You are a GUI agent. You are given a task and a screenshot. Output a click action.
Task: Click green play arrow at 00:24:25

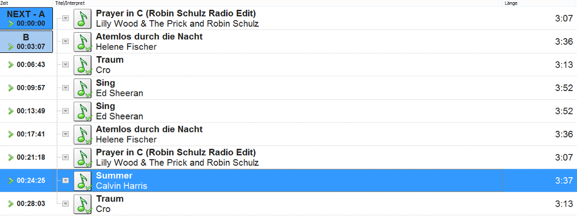[11, 180]
